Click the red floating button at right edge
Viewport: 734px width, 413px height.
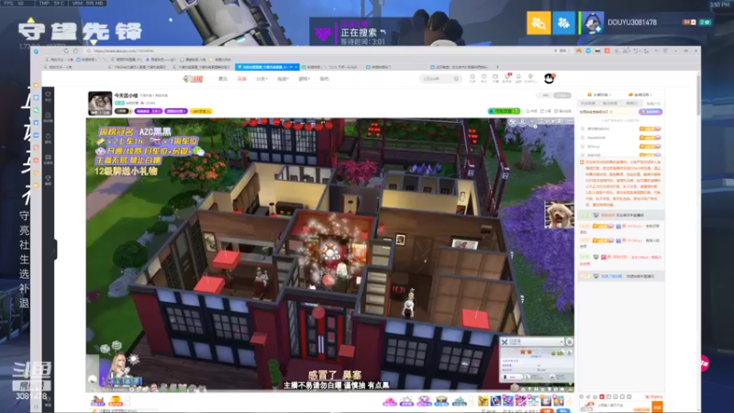(705, 363)
